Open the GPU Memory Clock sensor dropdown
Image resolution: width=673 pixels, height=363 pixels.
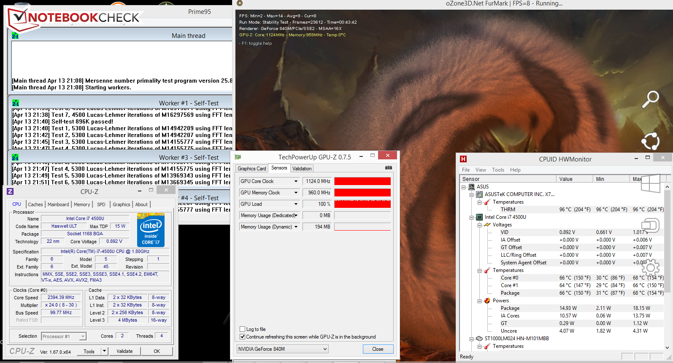point(296,193)
